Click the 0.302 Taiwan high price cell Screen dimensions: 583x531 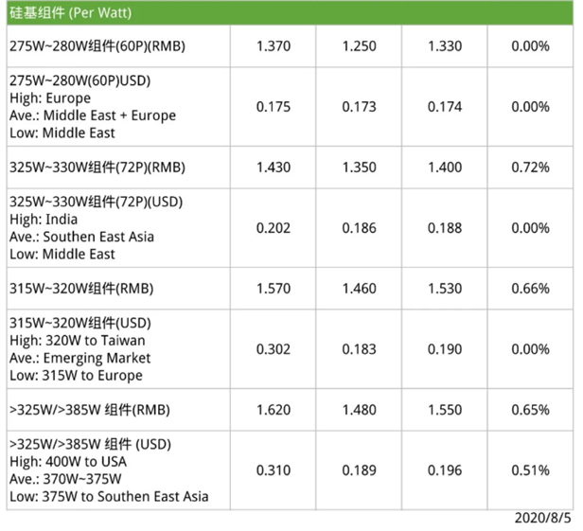273,349
